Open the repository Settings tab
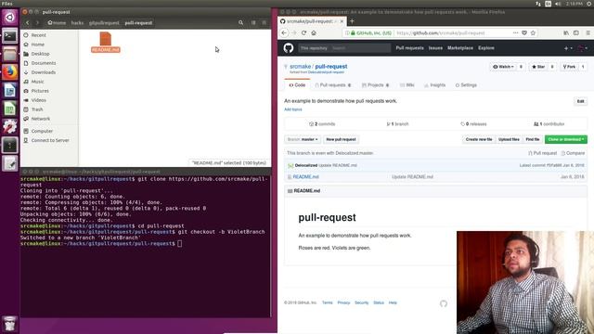Screen dimensions: 594x334 point(466,85)
